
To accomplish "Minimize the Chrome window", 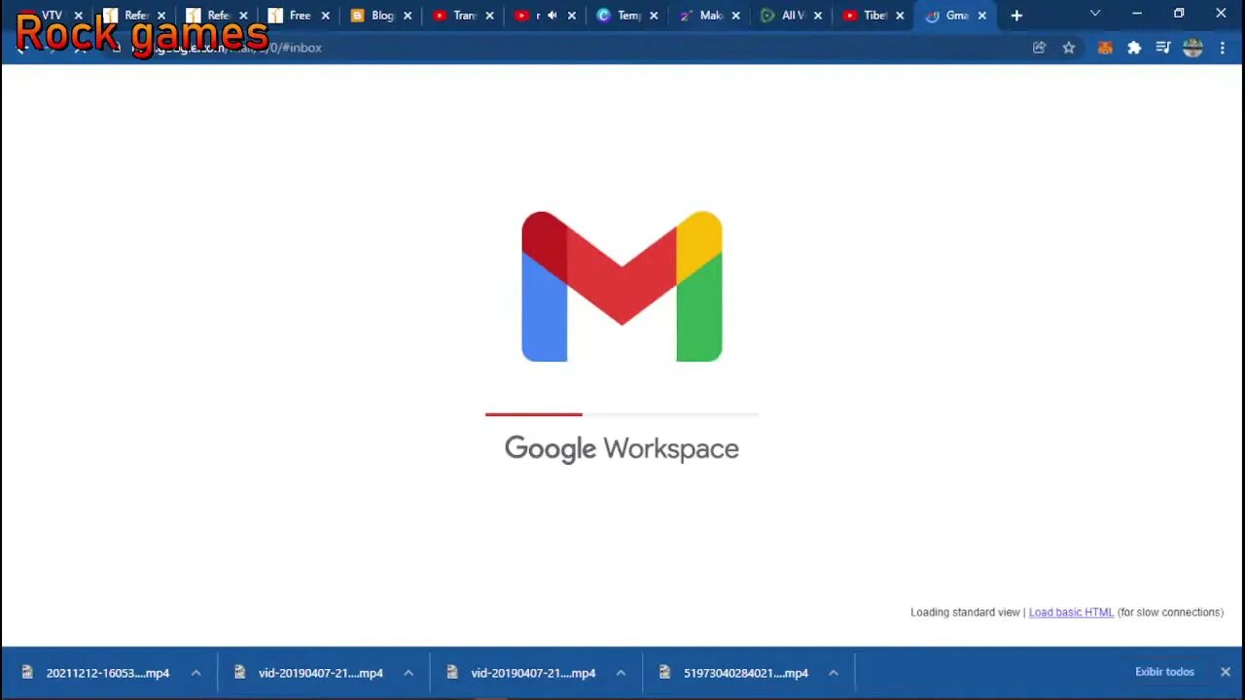I will click(1136, 14).
